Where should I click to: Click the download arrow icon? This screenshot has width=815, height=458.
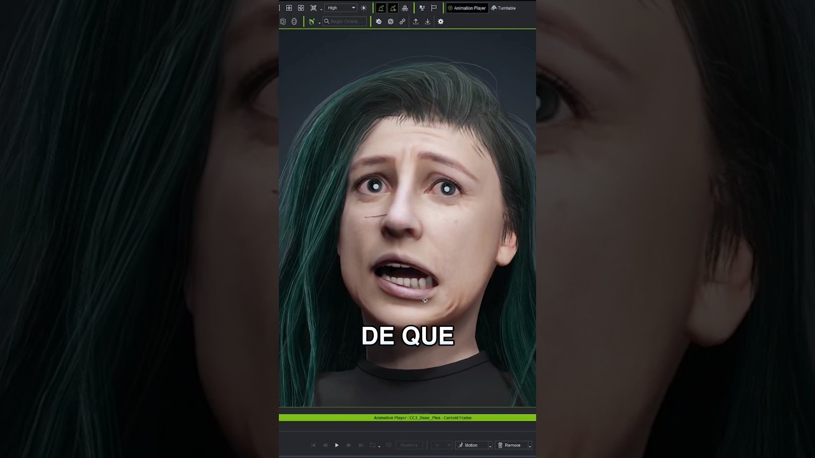pyautogui.click(x=428, y=22)
